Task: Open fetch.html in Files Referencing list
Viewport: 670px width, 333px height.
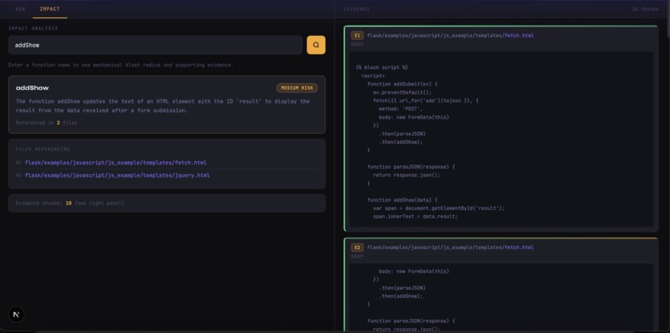Action: pyautogui.click(x=116, y=163)
